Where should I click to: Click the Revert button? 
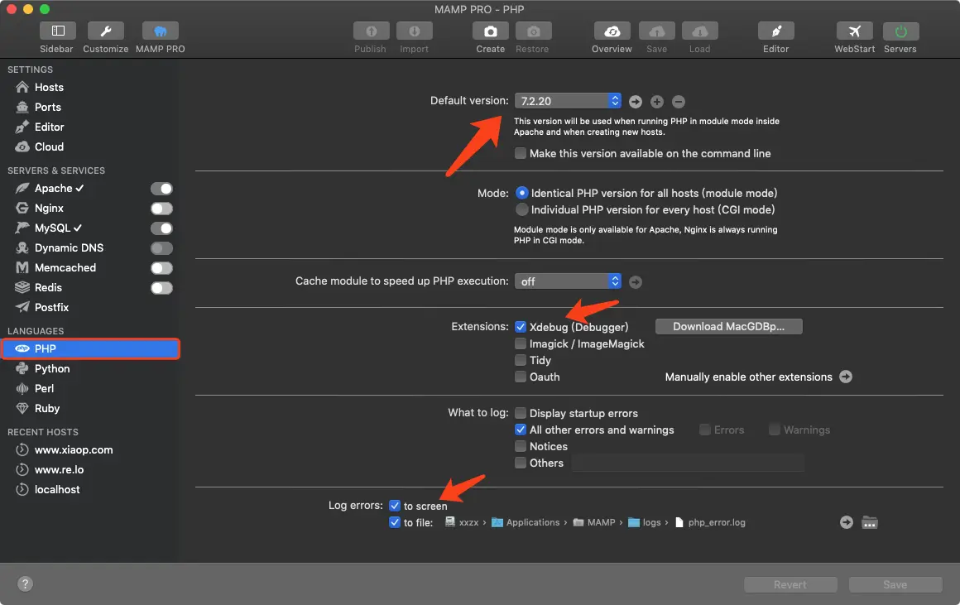pyautogui.click(x=790, y=585)
